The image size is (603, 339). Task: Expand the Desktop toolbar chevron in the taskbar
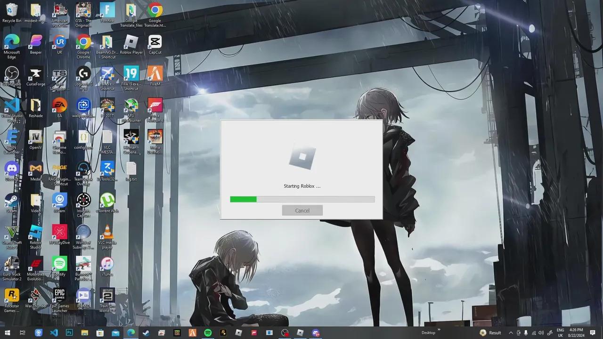(439, 330)
